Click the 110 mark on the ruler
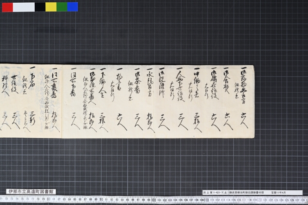The width and height of the screenshot is (308, 205). (206, 200)
